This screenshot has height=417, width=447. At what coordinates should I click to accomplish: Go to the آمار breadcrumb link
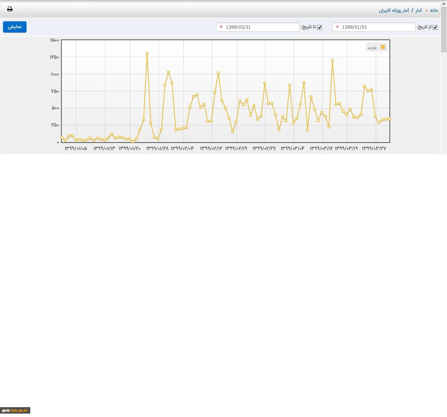pos(418,10)
